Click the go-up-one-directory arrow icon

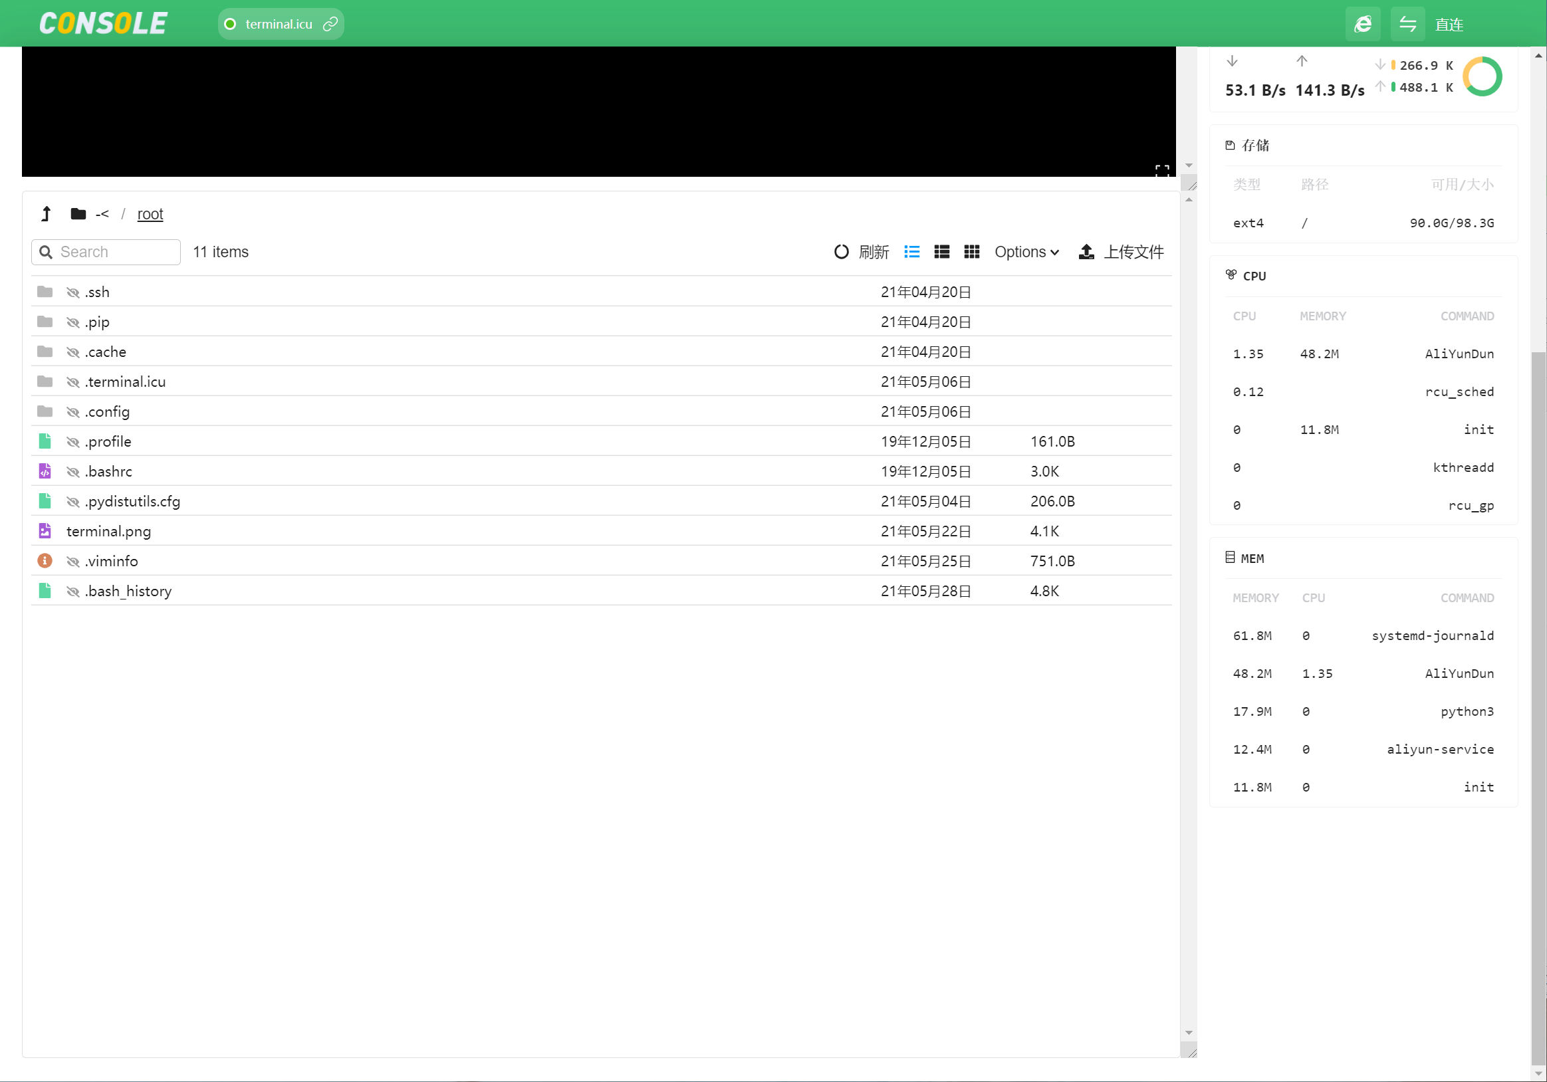click(46, 213)
